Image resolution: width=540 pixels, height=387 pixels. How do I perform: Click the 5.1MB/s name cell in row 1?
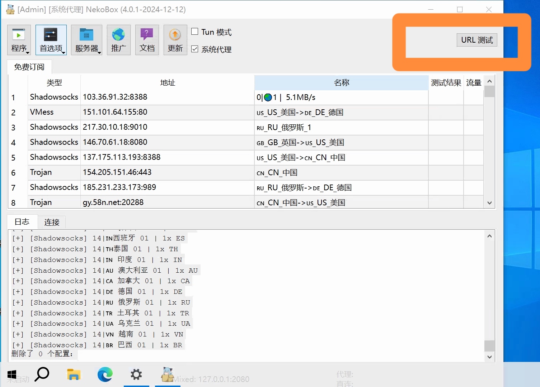(x=342, y=97)
